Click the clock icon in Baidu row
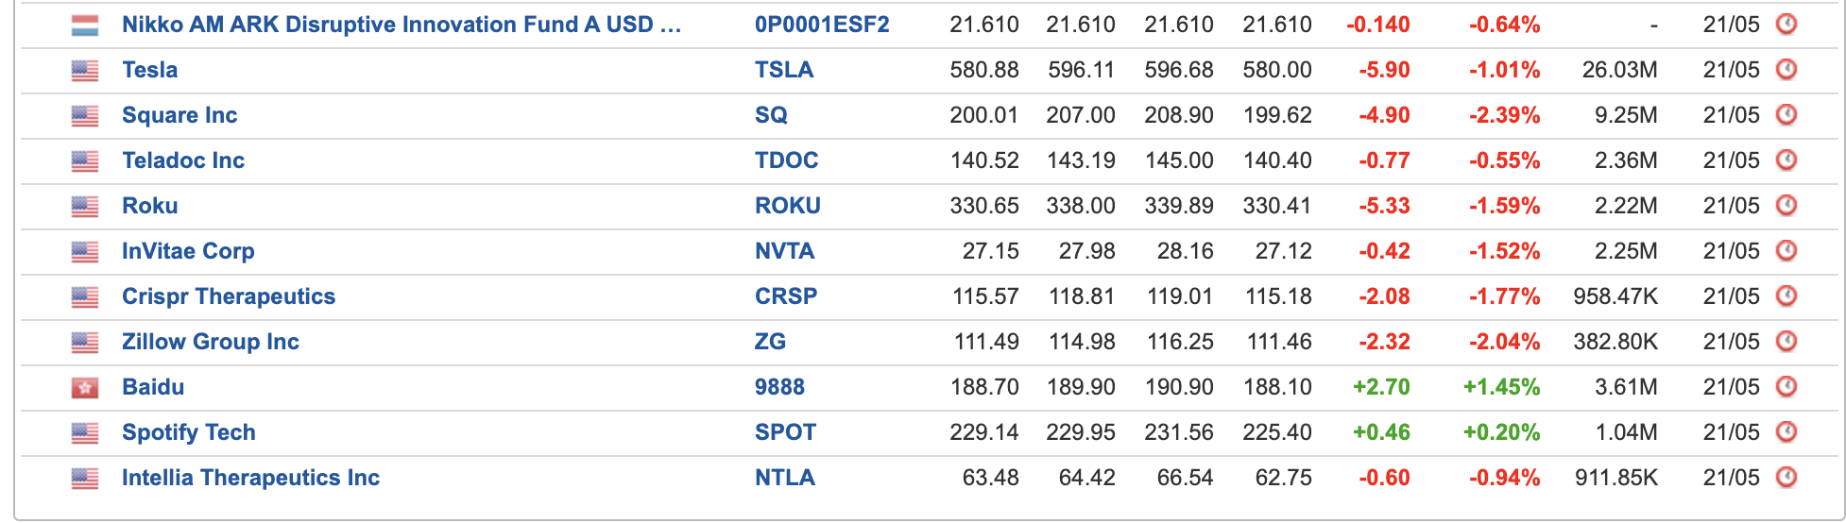1846x523 pixels. point(1786,386)
